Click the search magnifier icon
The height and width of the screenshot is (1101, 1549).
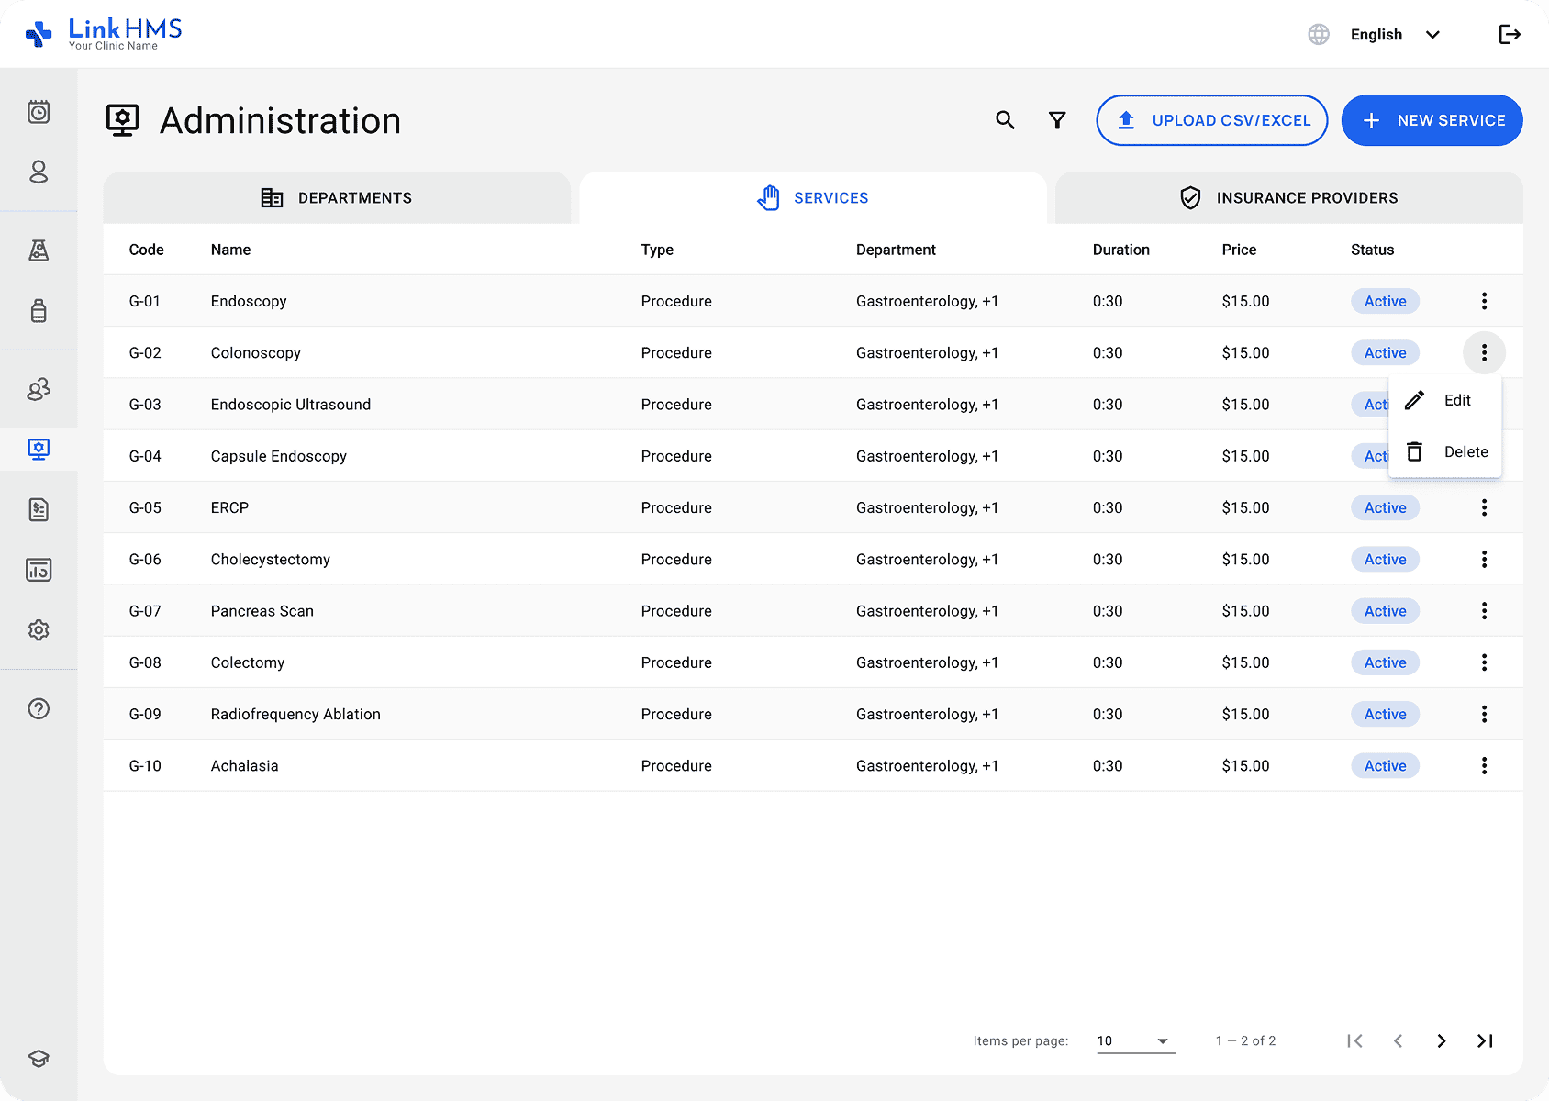[1005, 120]
